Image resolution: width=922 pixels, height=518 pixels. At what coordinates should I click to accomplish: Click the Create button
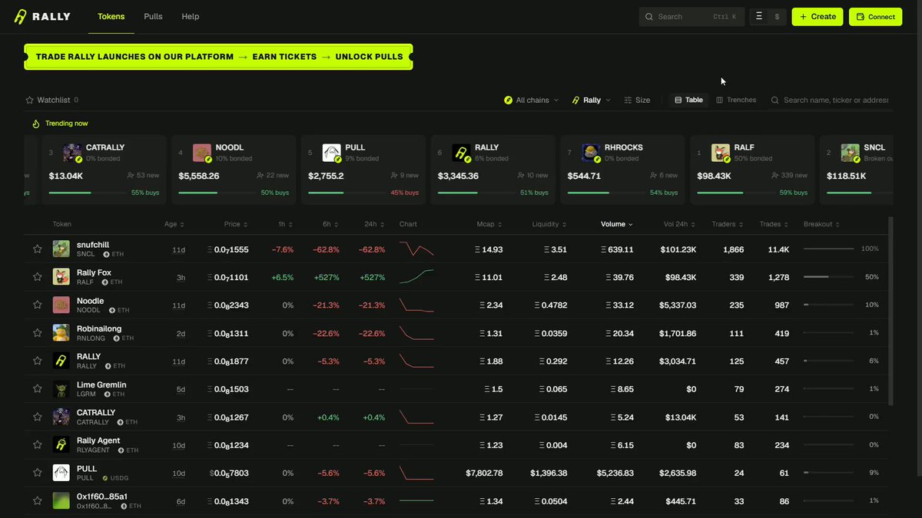(x=818, y=17)
